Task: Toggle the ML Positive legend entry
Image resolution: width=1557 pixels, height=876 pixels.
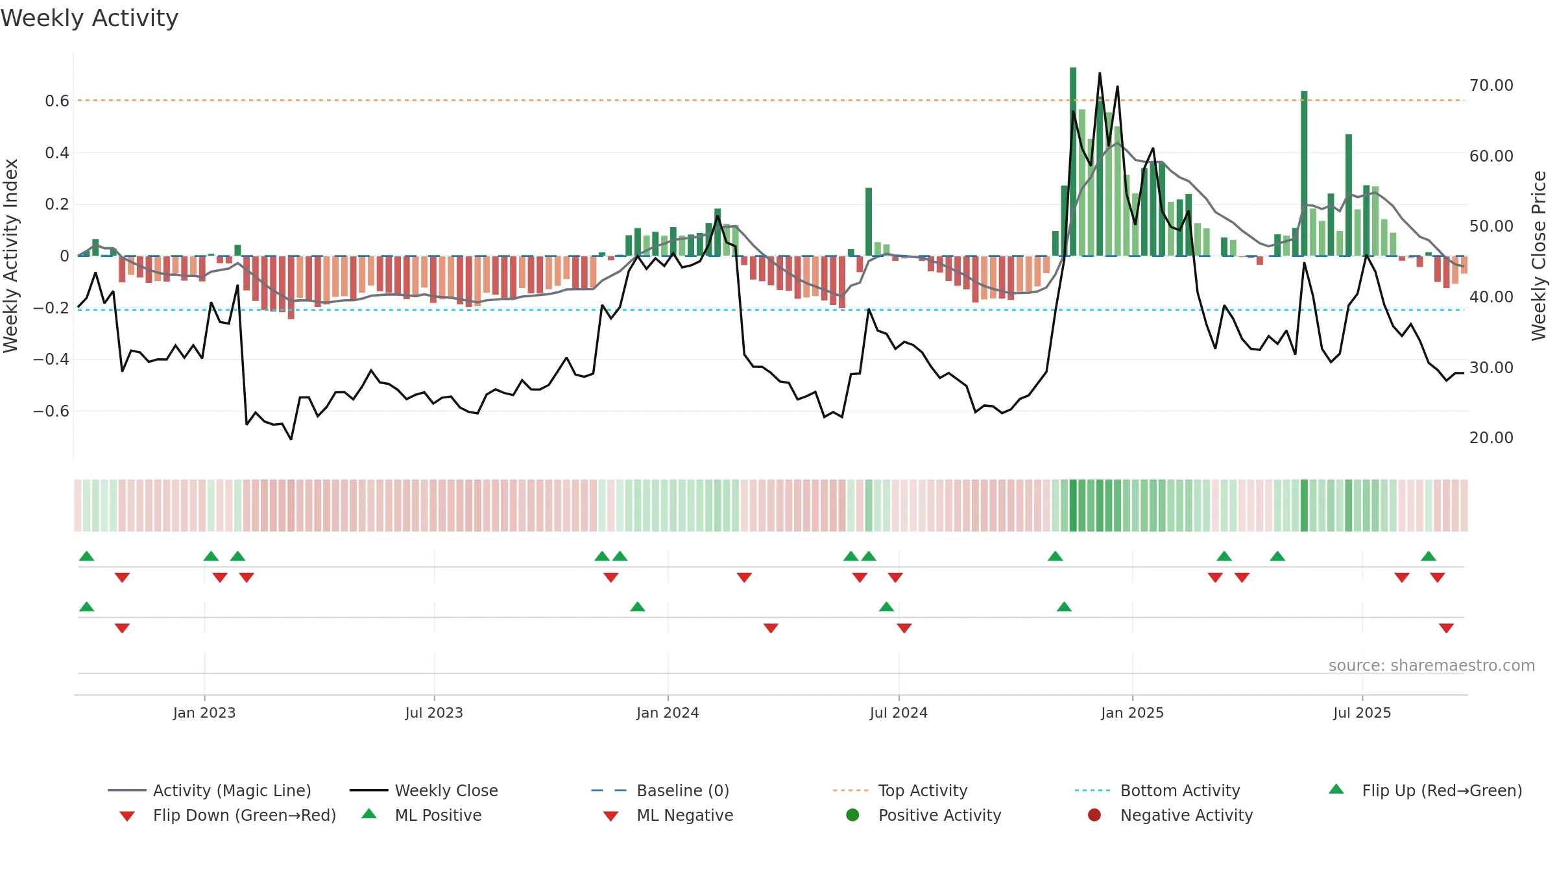Action: pos(422,815)
